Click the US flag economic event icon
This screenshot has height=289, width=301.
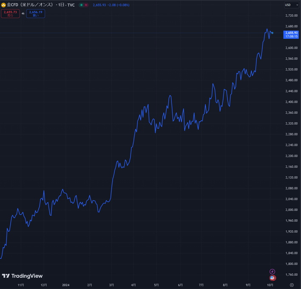(x=273, y=278)
